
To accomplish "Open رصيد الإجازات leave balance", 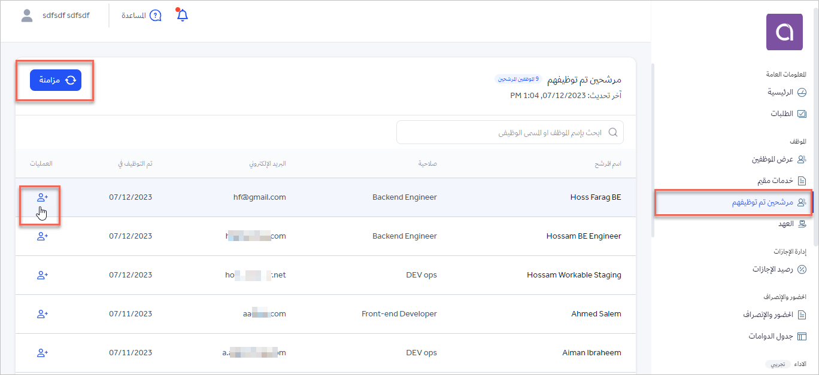I will click(778, 270).
